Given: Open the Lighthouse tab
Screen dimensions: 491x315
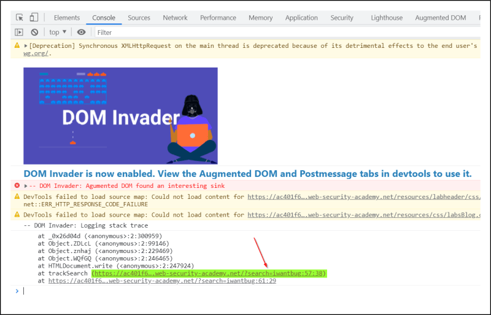Looking at the screenshot, I should point(387,18).
